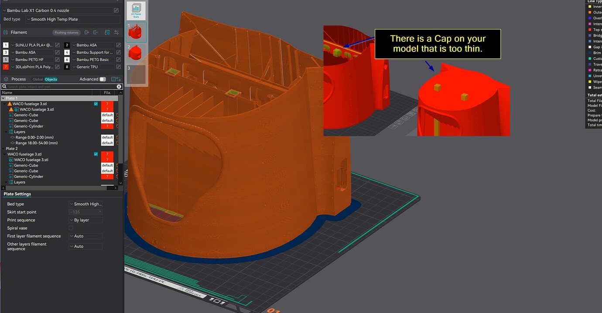The height and width of the screenshot is (313, 602).
Task: Select Range 18.00-54.00 (mm) row
Action: (x=37, y=143)
